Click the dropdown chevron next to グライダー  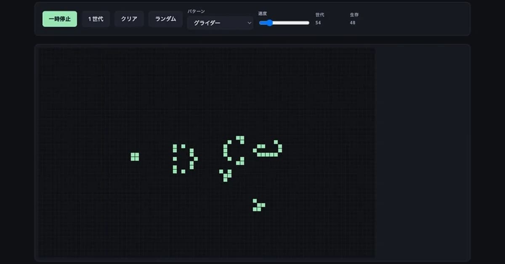[249, 24]
